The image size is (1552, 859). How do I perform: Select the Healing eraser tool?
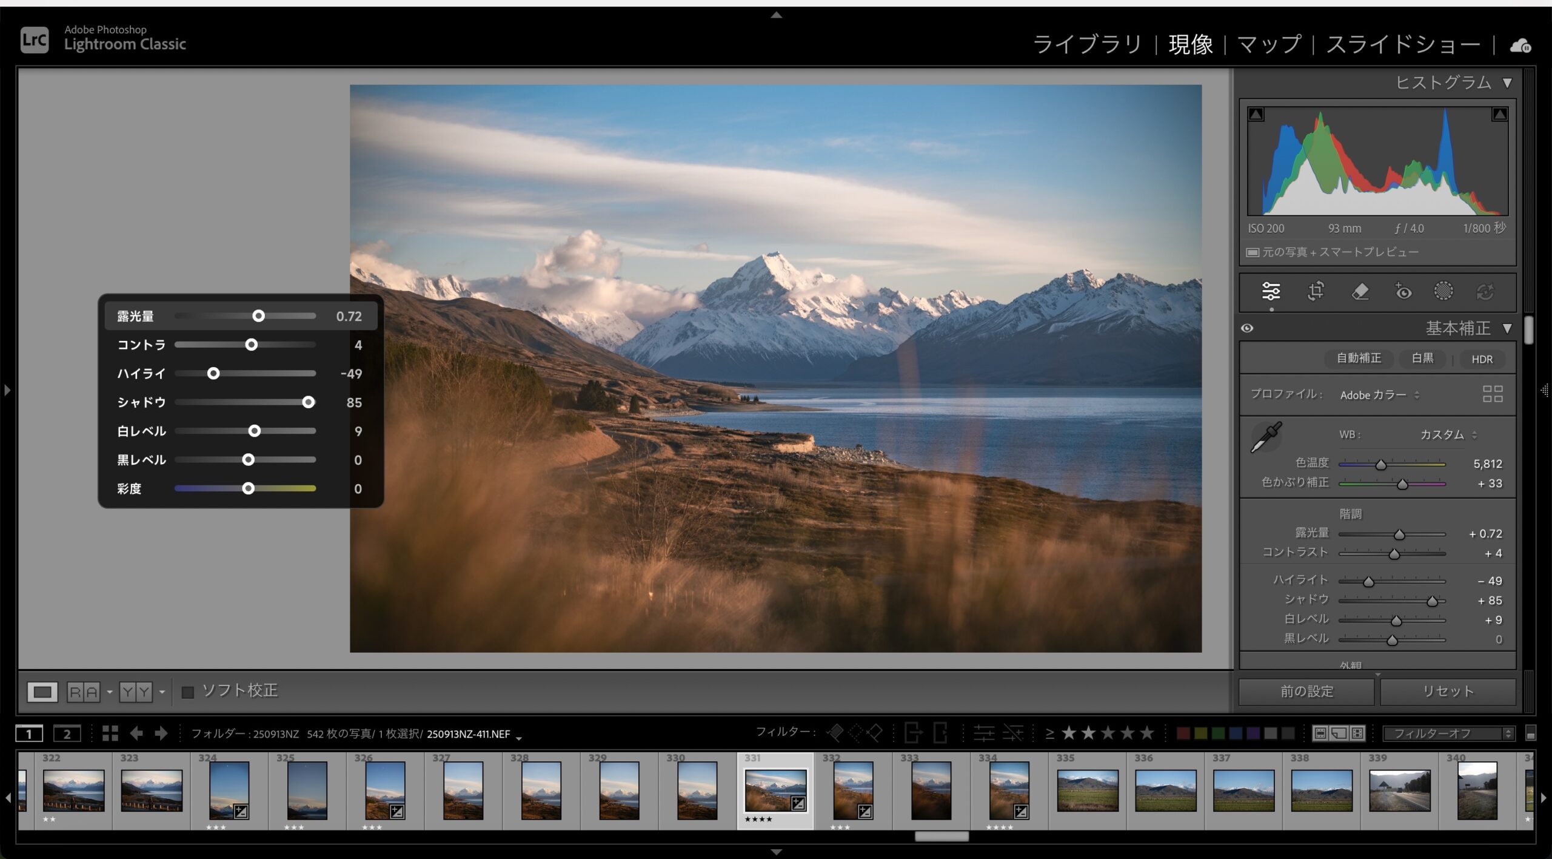click(1360, 292)
